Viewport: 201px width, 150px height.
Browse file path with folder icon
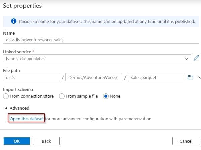click(190, 77)
